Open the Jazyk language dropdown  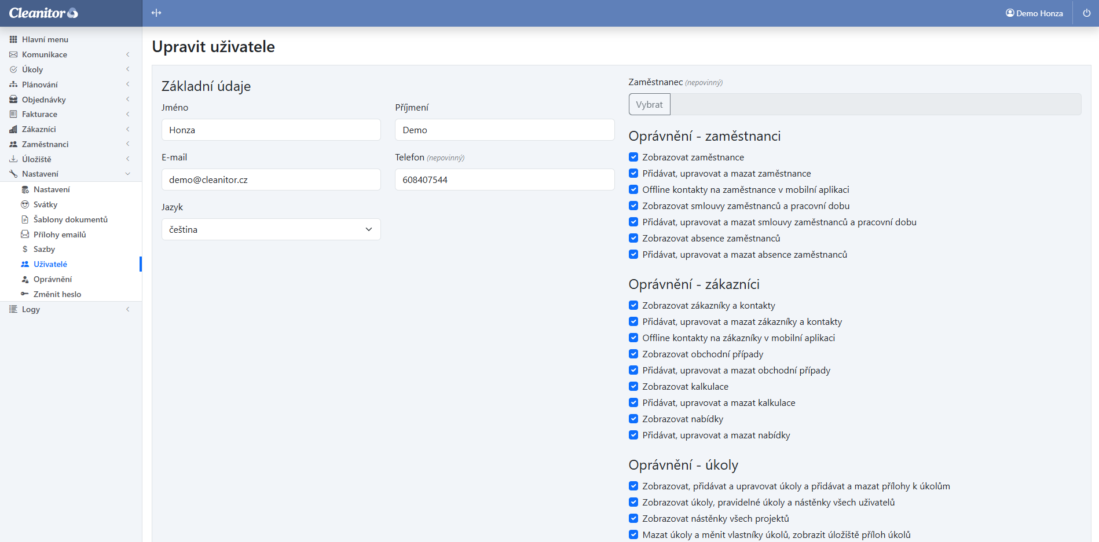pyautogui.click(x=271, y=229)
